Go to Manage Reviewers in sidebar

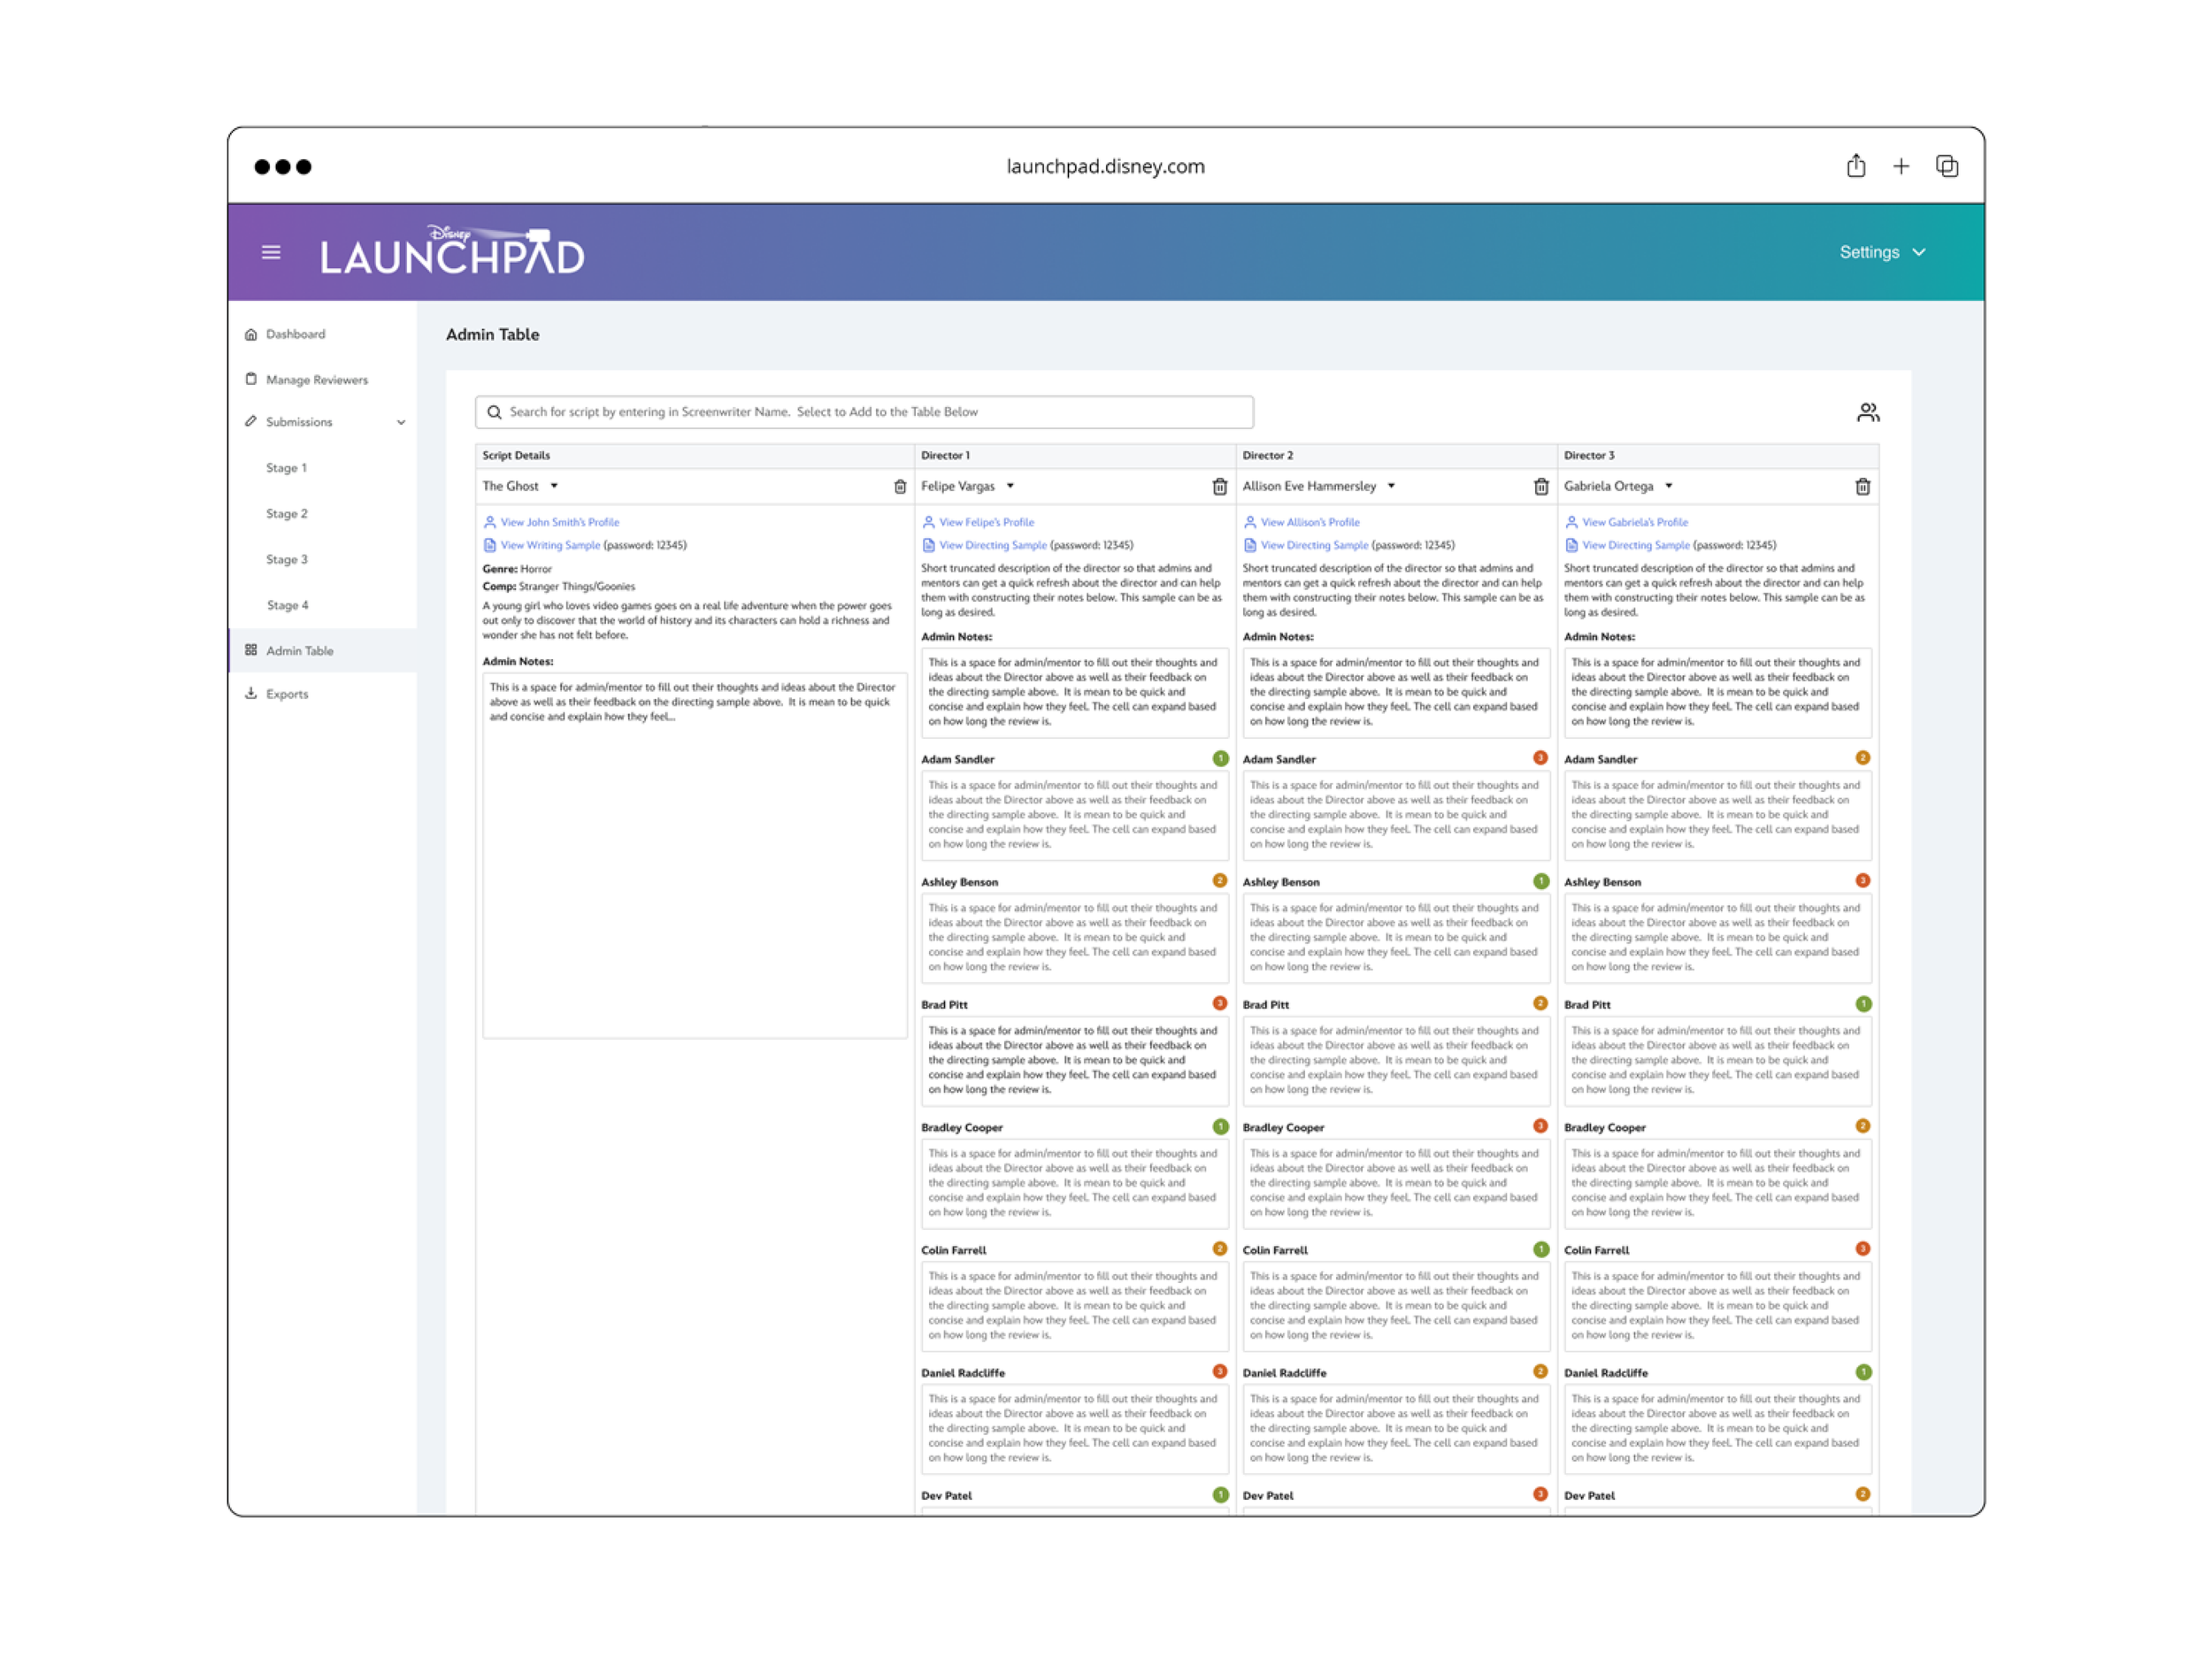316,380
